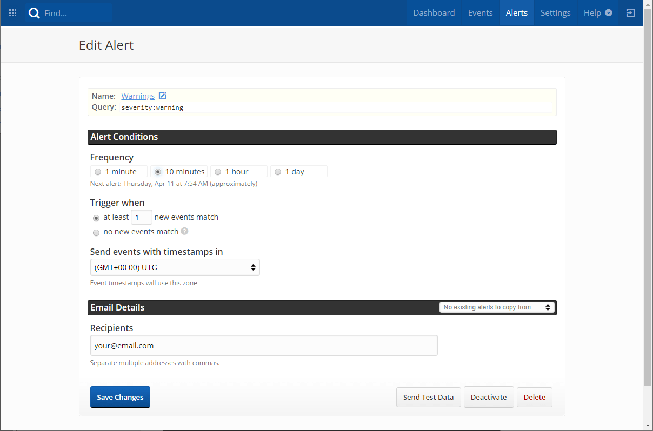Open the Events tab
This screenshot has width=653, height=431.
coord(480,13)
